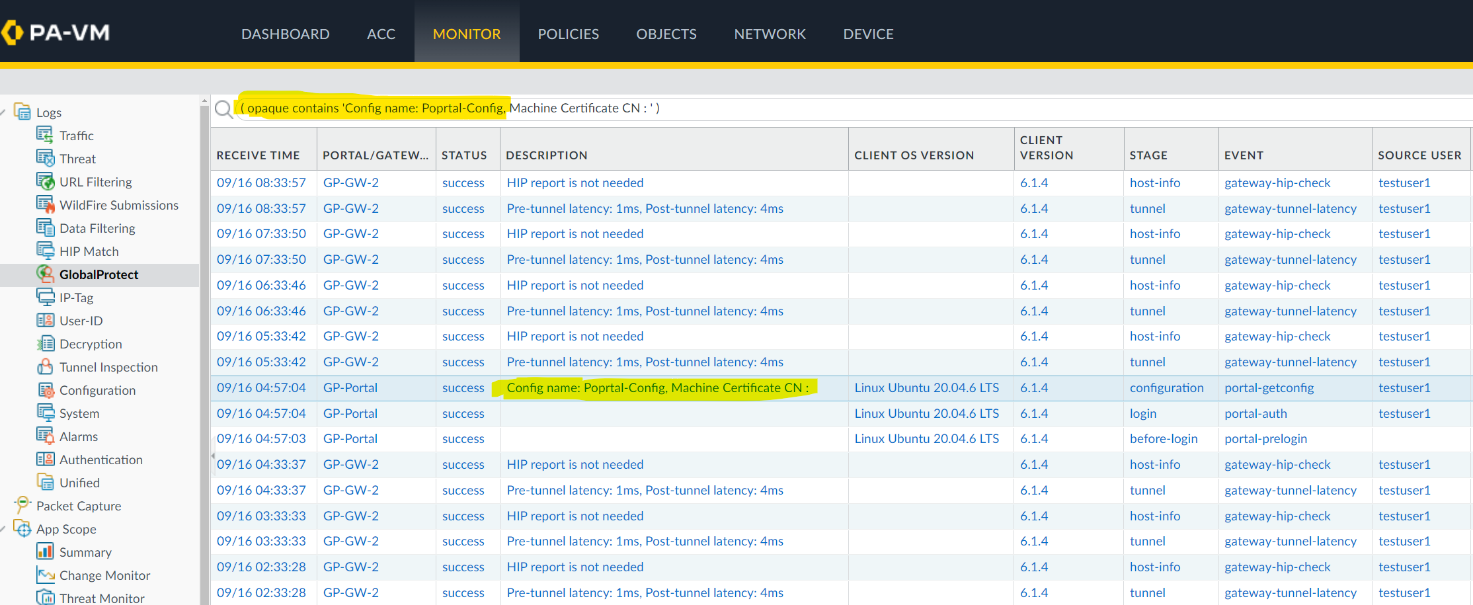Open the Decryption log icon
The width and height of the screenshot is (1473, 605).
pos(45,344)
